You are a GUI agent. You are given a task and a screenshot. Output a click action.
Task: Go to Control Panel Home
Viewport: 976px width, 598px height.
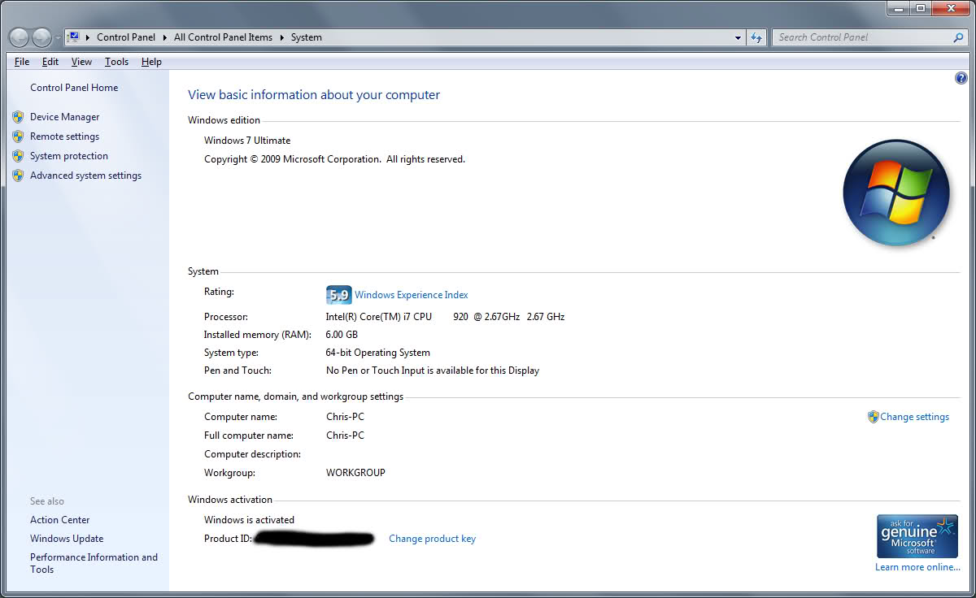pyautogui.click(x=74, y=88)
